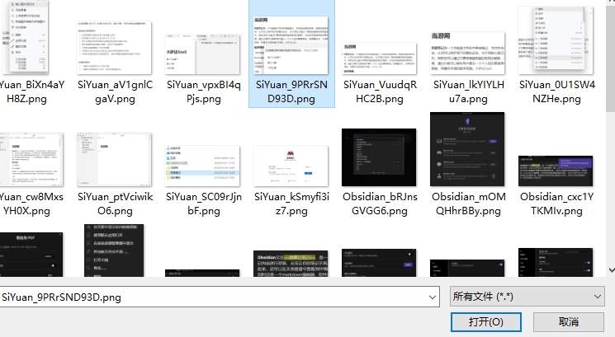Select thumbnail of SiYuan_VuudqRHC2B.png
The image size is (615, 337).
coord(379,59)
